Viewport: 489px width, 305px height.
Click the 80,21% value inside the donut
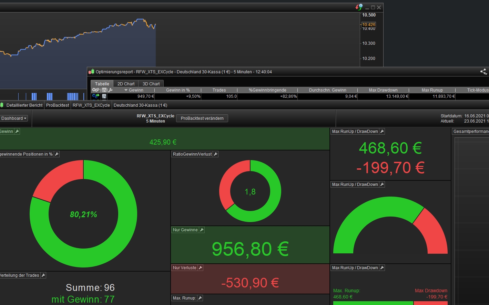(x=83, y=214)
